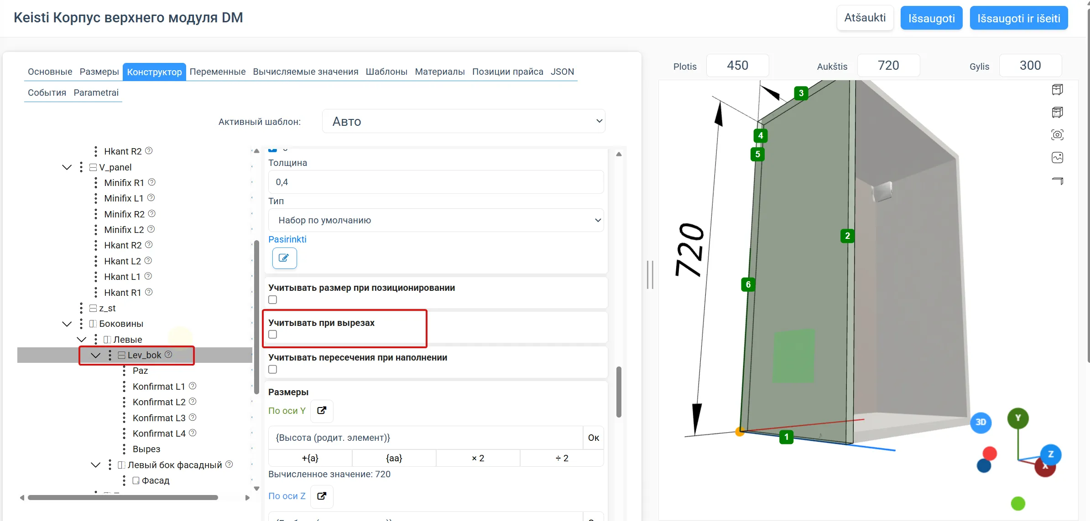Open the Pasirinkti edit icon button
This screenshot has height=521, width=1090.
(284, 258)
